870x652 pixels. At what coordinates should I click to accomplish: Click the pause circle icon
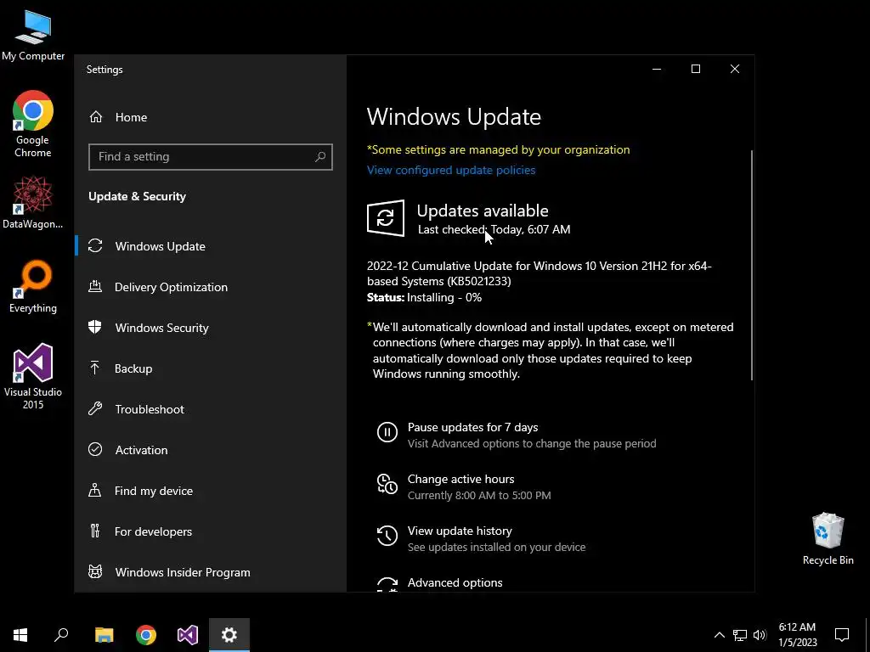387,432
